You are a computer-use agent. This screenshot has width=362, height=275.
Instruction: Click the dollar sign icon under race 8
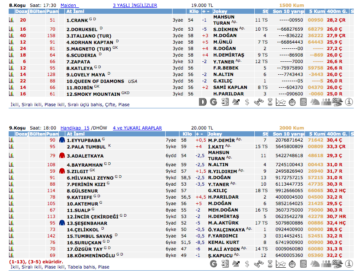(x=247, y=102)
